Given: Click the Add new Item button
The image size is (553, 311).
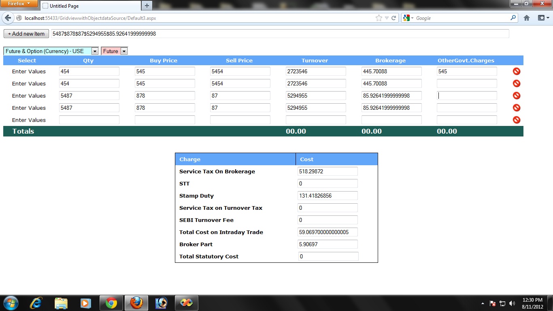Looking at the screenshot, I should (x=26, y=33).
